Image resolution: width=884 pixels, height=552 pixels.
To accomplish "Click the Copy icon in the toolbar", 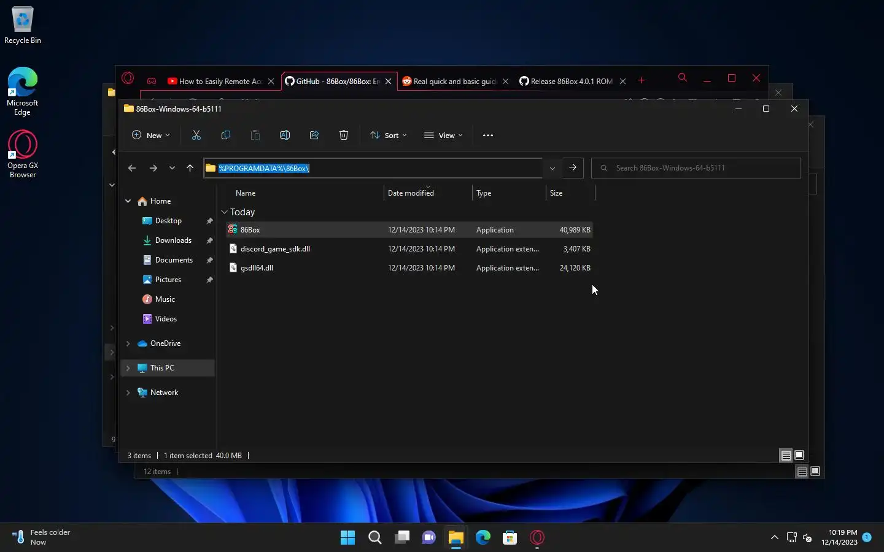I will (226, 135).
